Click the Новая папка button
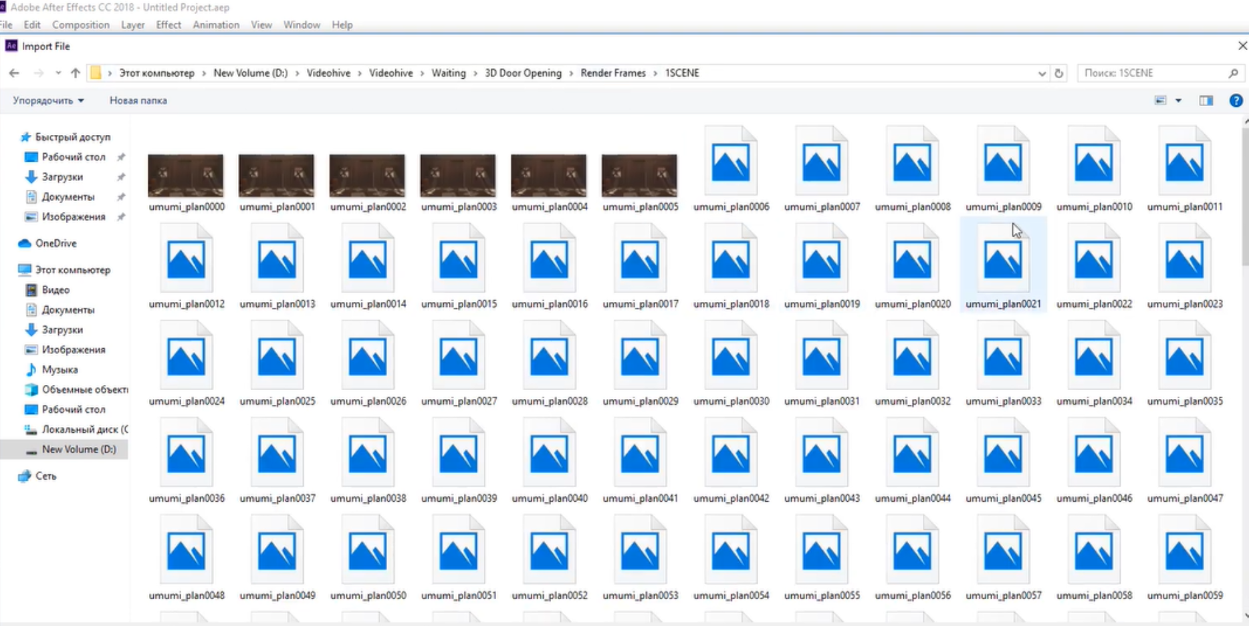 (138, 100)
